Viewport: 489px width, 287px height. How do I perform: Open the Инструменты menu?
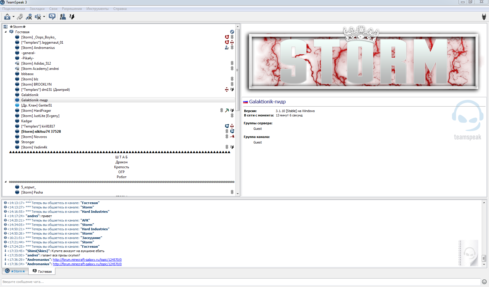pyautogui.click(x=97, y=9)
